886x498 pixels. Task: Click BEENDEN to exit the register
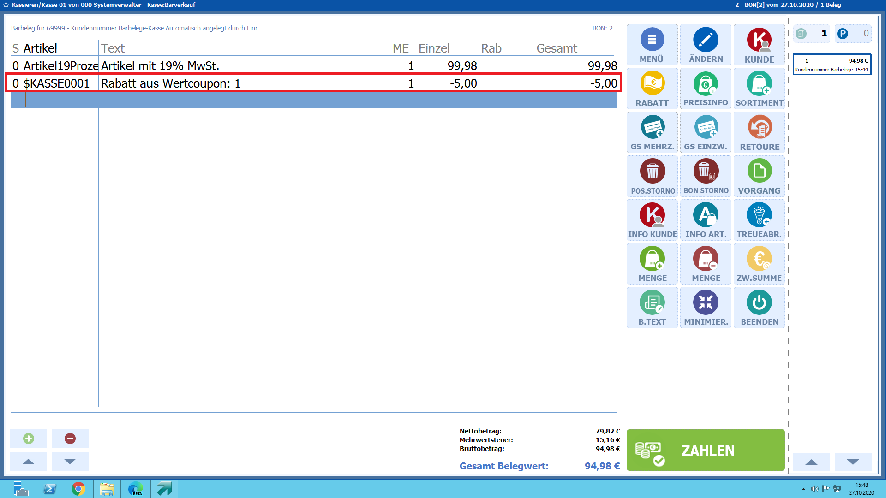(x=759, y=308)
